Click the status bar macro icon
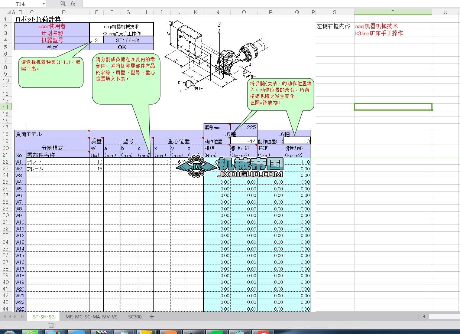 51,325
